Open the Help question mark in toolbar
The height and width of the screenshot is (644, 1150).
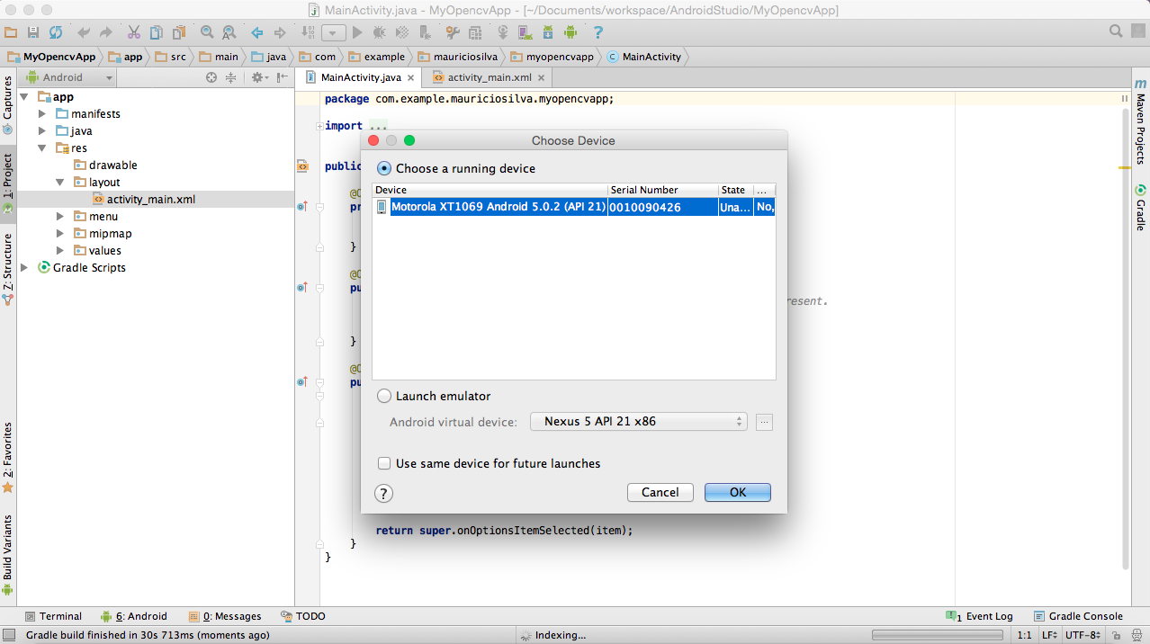pyautogui.click(x=597, y=32)
